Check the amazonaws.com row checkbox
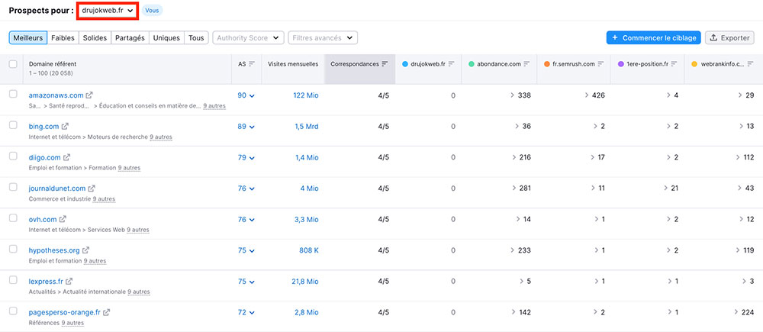Viewport: 763px width, 332px height. 13,95
